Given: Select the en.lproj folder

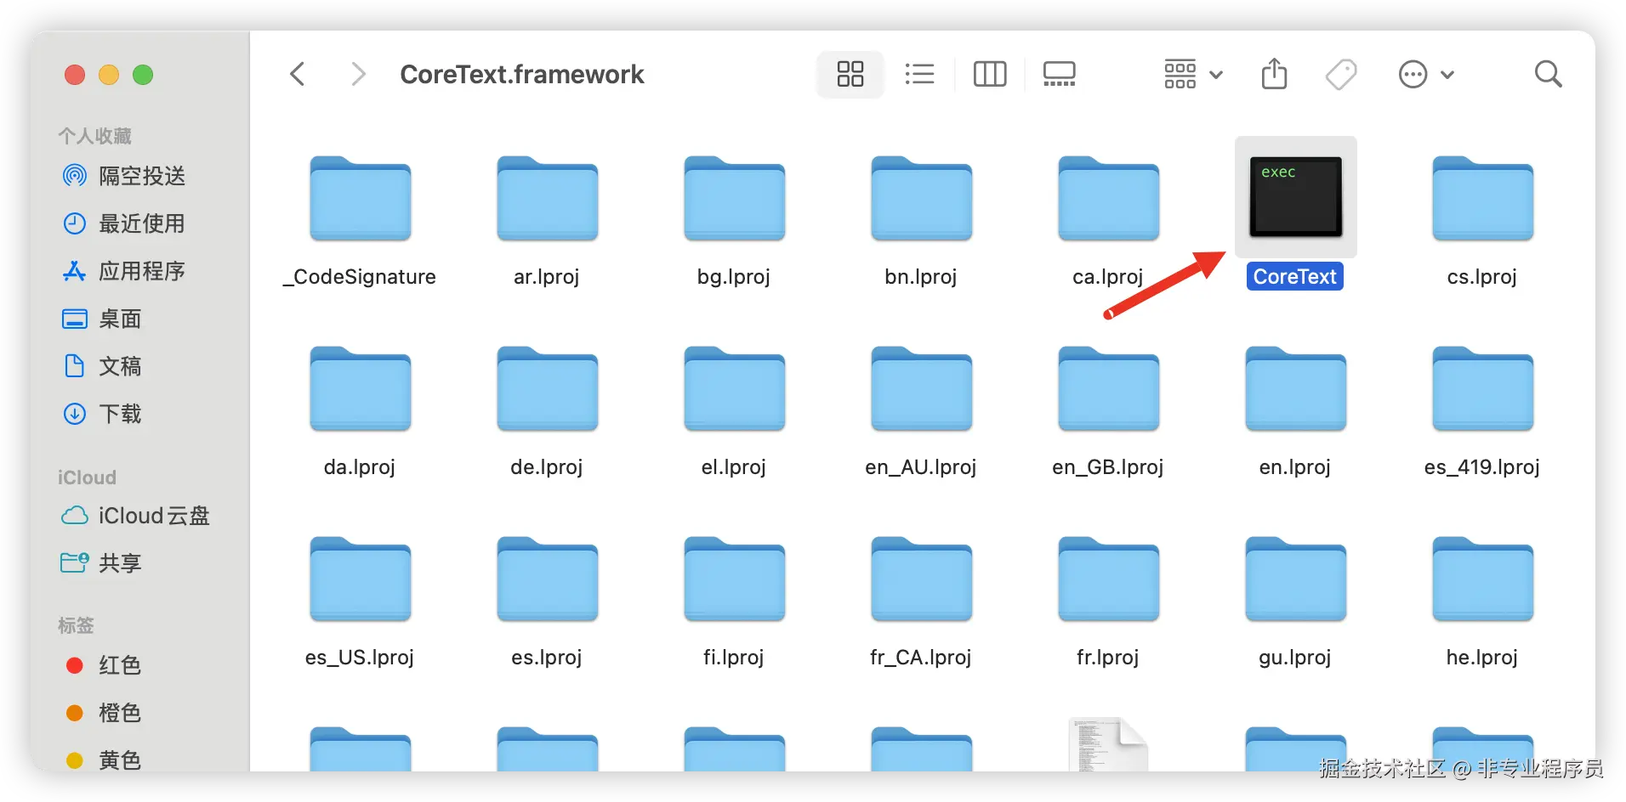Looking at the screenshot, I should coord(1295,389).
